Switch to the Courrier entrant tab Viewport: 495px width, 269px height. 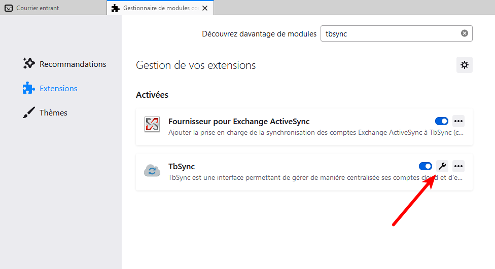click(53, 8)
